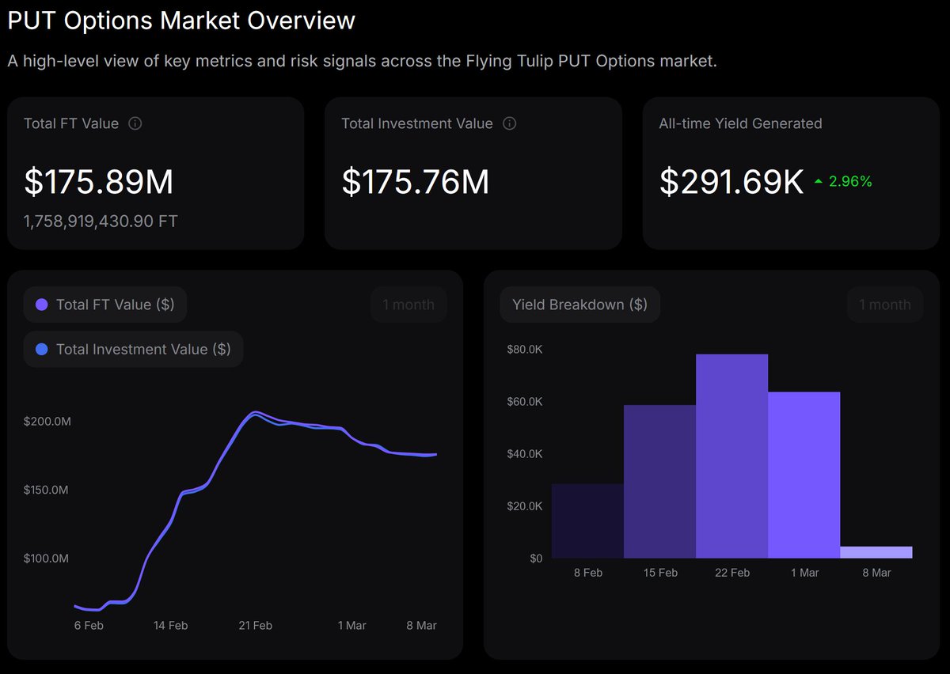Select the Total FT Value card
Image resolution: width=950 pixels, height=674 pixels.
pos(156,172)
